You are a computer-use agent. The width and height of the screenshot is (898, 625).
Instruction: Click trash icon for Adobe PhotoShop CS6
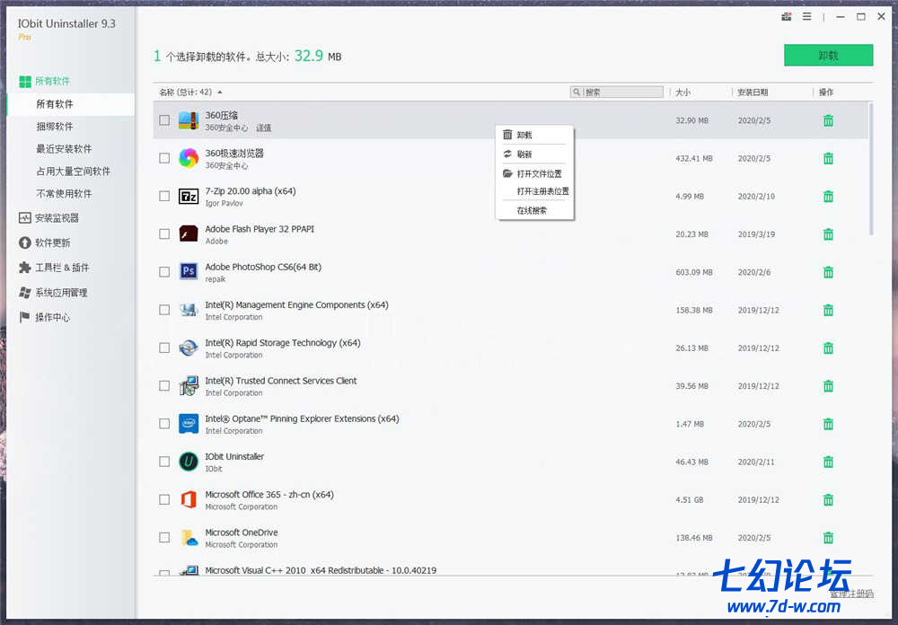point(828,272)
